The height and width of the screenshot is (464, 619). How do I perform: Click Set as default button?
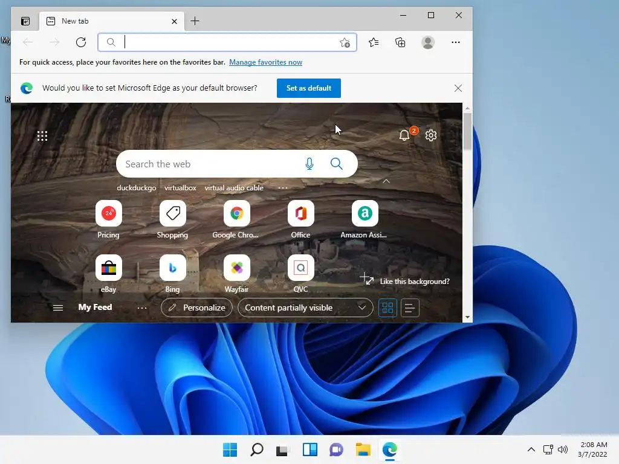[x=309, y=88]
